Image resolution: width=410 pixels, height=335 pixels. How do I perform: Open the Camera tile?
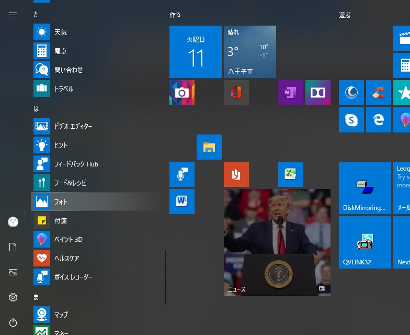pyautogui.click(x=182, y=93)
